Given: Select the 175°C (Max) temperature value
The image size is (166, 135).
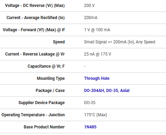Looking at the screenshot, I should pyautogui.click(x=95, y=115).
